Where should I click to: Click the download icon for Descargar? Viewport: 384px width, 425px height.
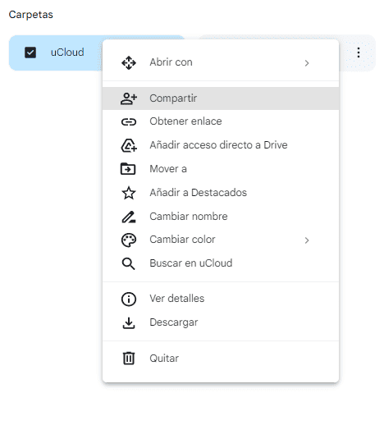(129, 322)
